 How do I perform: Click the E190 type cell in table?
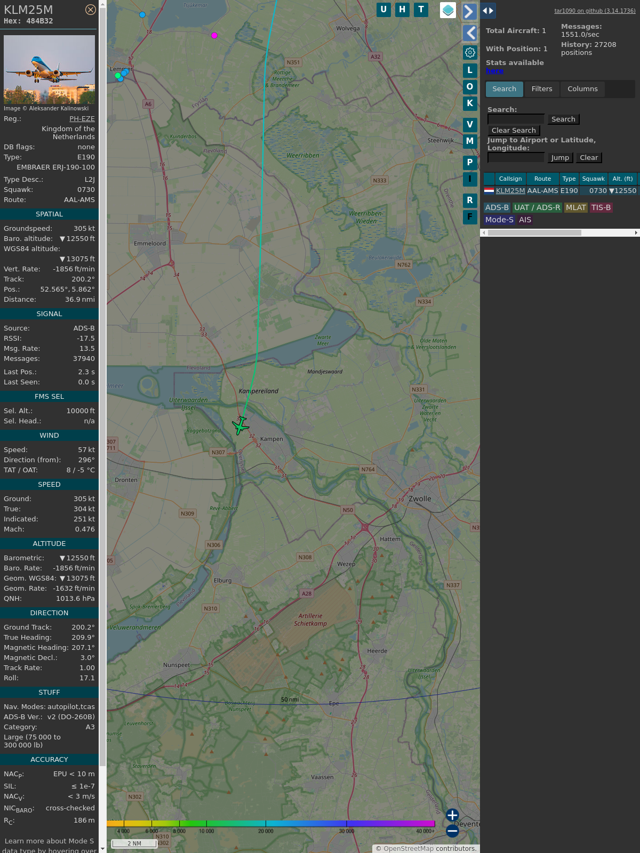click(569, 191)
